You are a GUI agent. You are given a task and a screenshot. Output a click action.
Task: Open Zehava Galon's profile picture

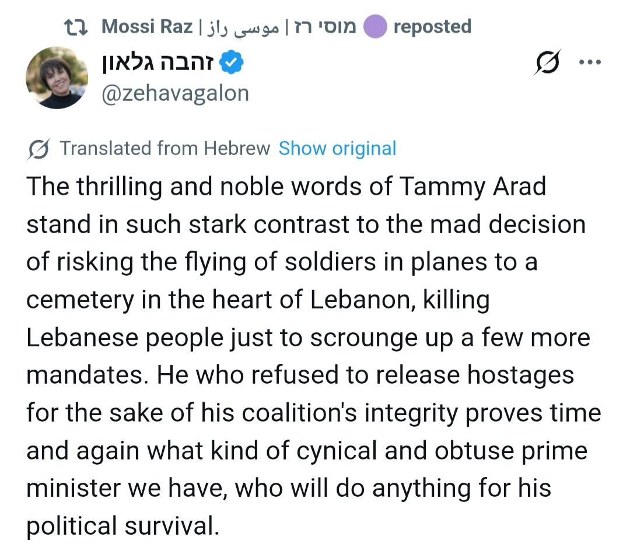click(x=57, y=78)
